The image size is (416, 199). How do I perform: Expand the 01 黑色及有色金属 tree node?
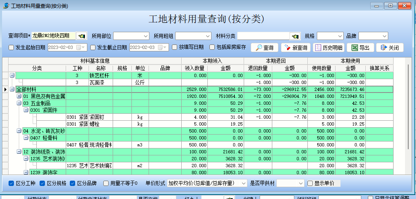point(19,96)
